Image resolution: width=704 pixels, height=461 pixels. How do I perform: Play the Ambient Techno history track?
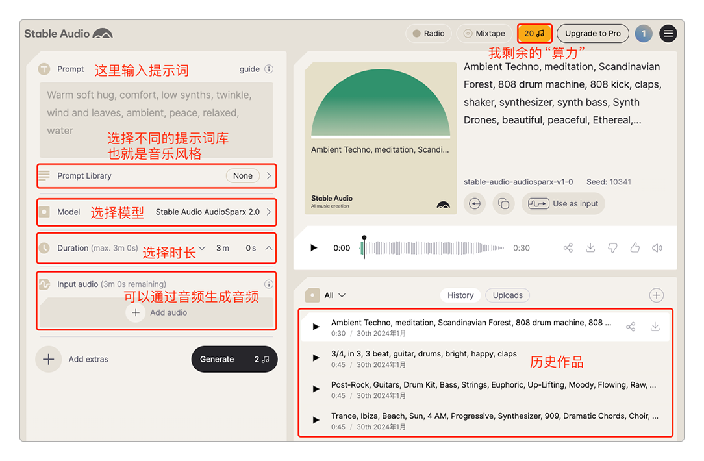coord(316,327)
